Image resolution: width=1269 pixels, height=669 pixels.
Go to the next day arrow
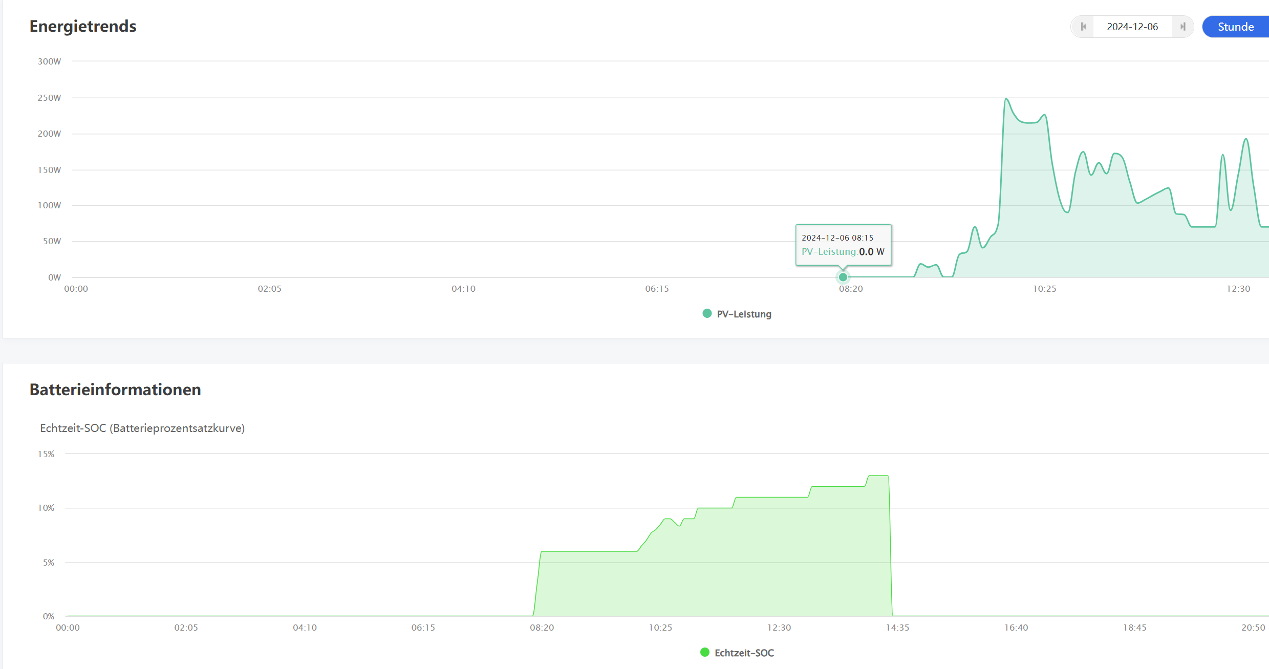1182,27
